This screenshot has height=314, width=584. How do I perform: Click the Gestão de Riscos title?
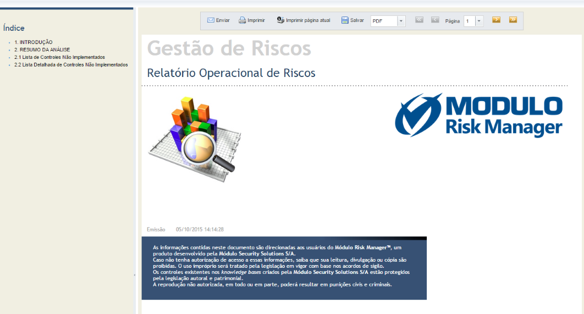point(229,48)
